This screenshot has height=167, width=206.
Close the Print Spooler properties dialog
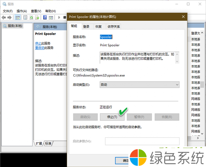pyautogui.click(x=183, y=17)
